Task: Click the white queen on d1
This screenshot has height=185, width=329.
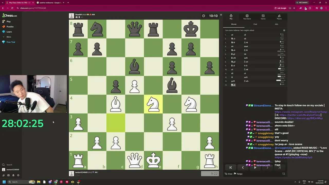Action: 134,160
